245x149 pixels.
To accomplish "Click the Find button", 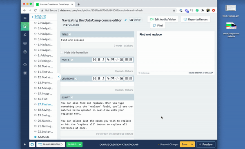I will pyautogui.click(x=158, y=25).
